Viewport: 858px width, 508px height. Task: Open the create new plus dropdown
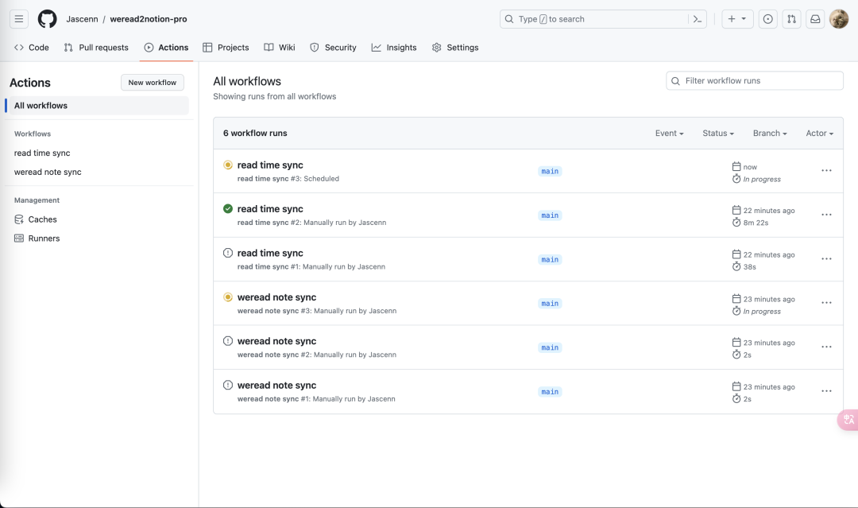tap(737, 19)
